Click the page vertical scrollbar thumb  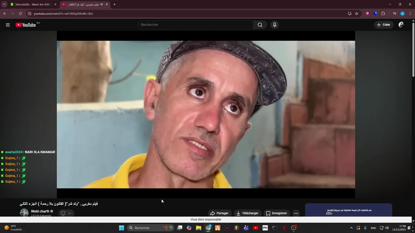pyautogui.click(x=413, y=50)
